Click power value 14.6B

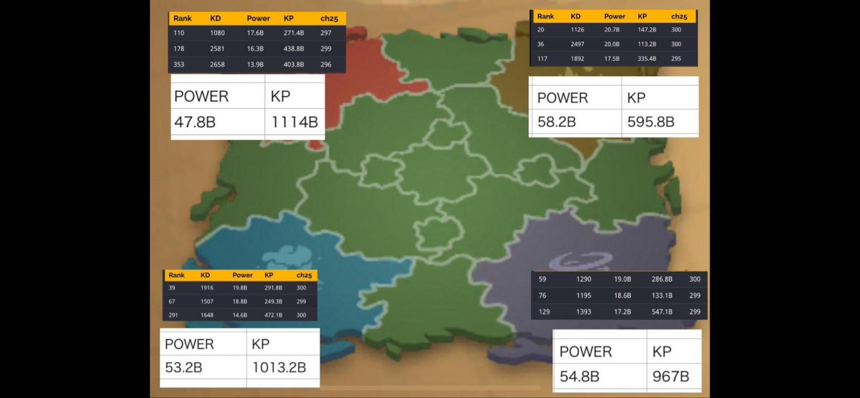(239, 314)
